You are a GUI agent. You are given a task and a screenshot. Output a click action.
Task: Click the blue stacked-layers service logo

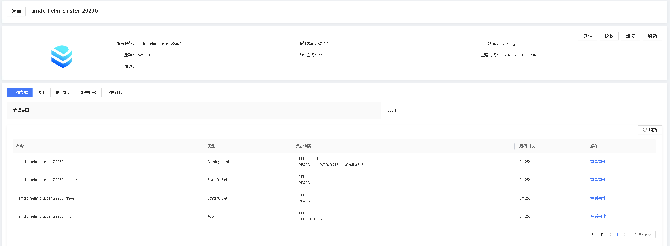tap(62, 57)
